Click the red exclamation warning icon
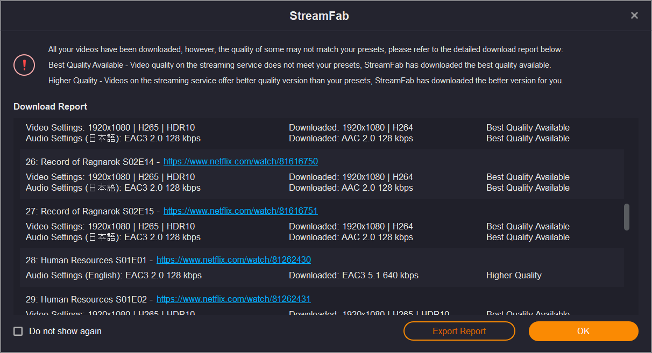The width and height of the screenshot is (652, 353). click(x=24, y=65)
